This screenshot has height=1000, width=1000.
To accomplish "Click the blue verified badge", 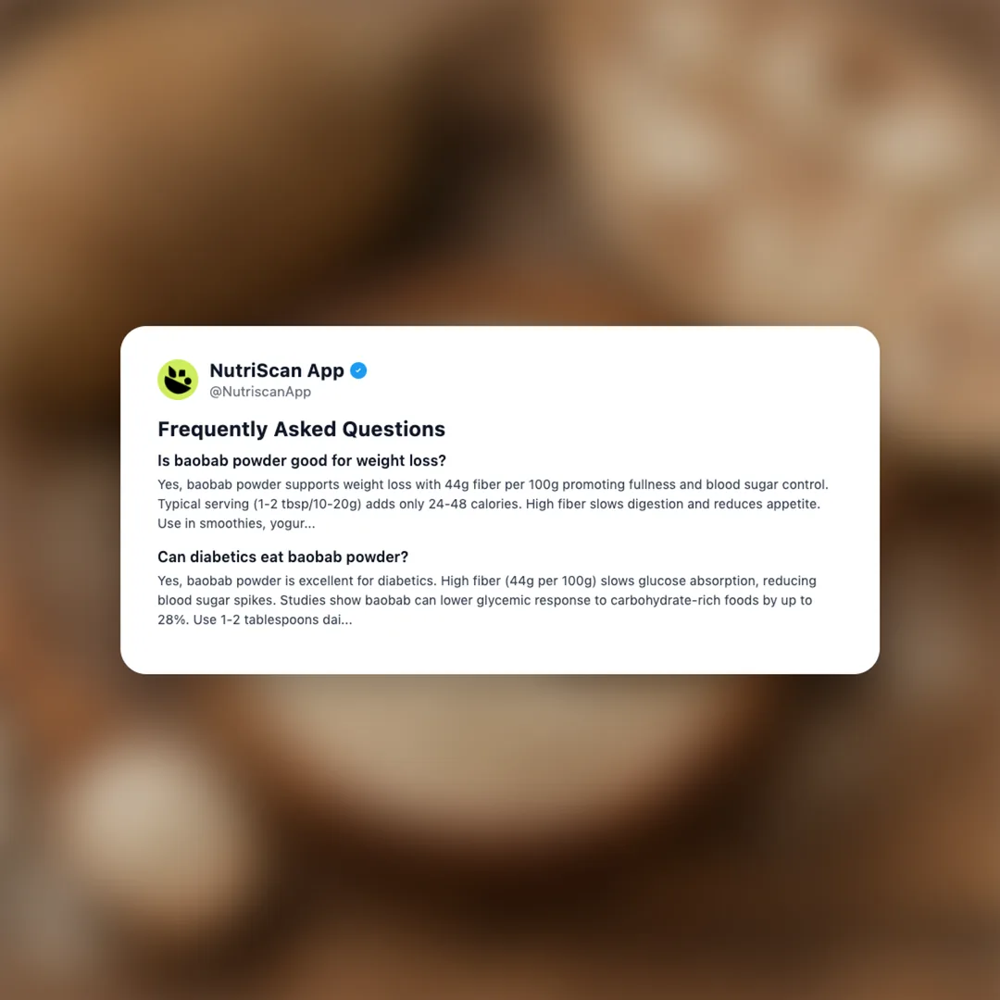I will click(x=358, y=370).
